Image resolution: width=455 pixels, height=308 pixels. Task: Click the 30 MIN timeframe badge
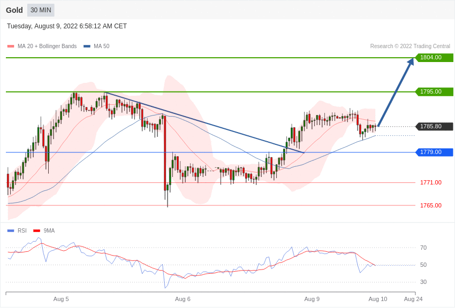pyautogui.click(x=41, y=10)
